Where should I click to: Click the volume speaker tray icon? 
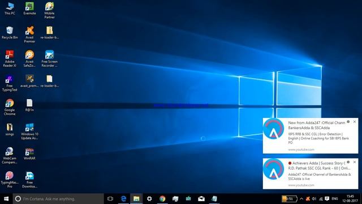314,199
